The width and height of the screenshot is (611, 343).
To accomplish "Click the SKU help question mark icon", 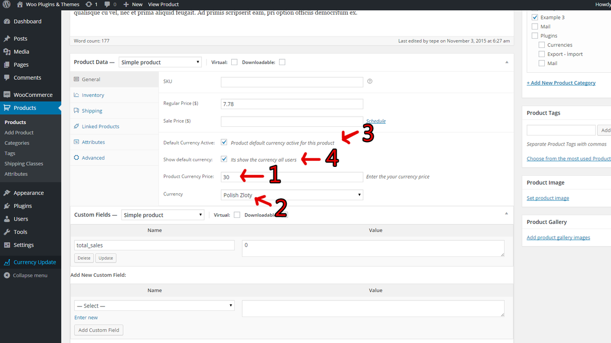I will coord(370,81).
